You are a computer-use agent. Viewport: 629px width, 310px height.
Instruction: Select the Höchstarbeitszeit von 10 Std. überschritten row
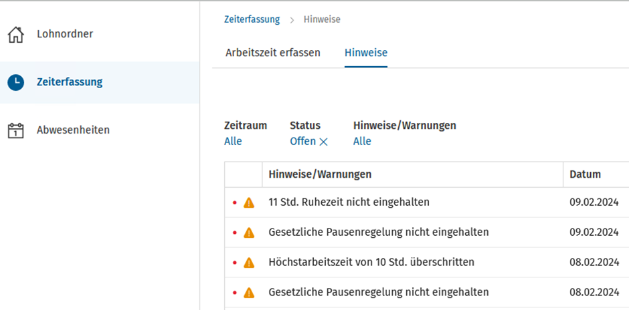[x=427, y=263]
